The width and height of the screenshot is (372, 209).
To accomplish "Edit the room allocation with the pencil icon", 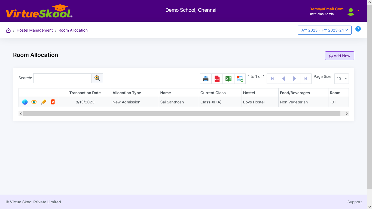I will [44, 102].
